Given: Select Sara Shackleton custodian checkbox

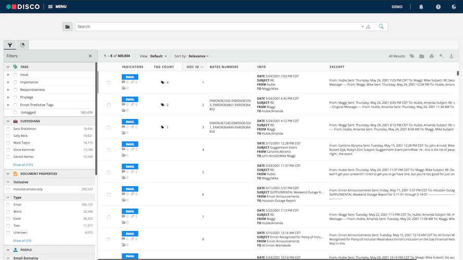Looking at the screenshot, I should pyautogui.click(x=8, y=129).
